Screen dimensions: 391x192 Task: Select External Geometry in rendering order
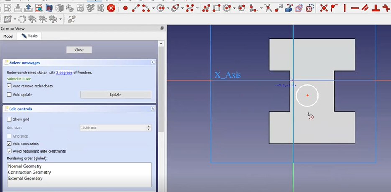pyautogui.click(x=25, y=179)
